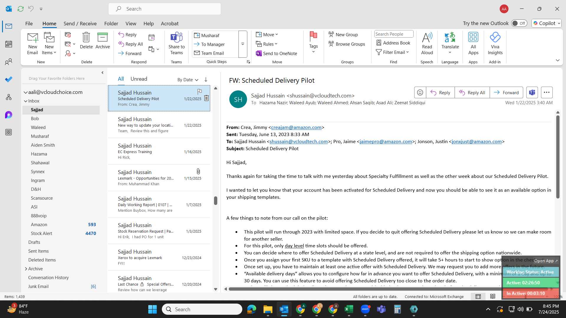The height and width of the screenshot is (318, 566).
Task: Switch to Reading view in status bar
Action: [493, 297]
